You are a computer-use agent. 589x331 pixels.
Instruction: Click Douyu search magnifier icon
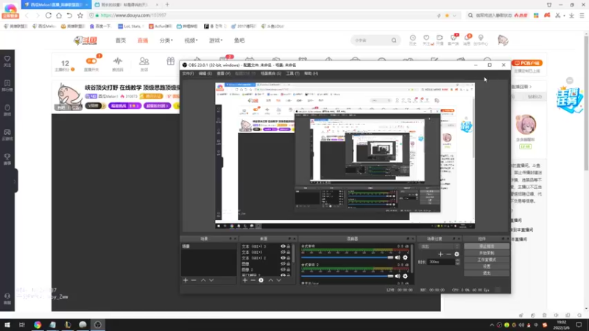394,40
